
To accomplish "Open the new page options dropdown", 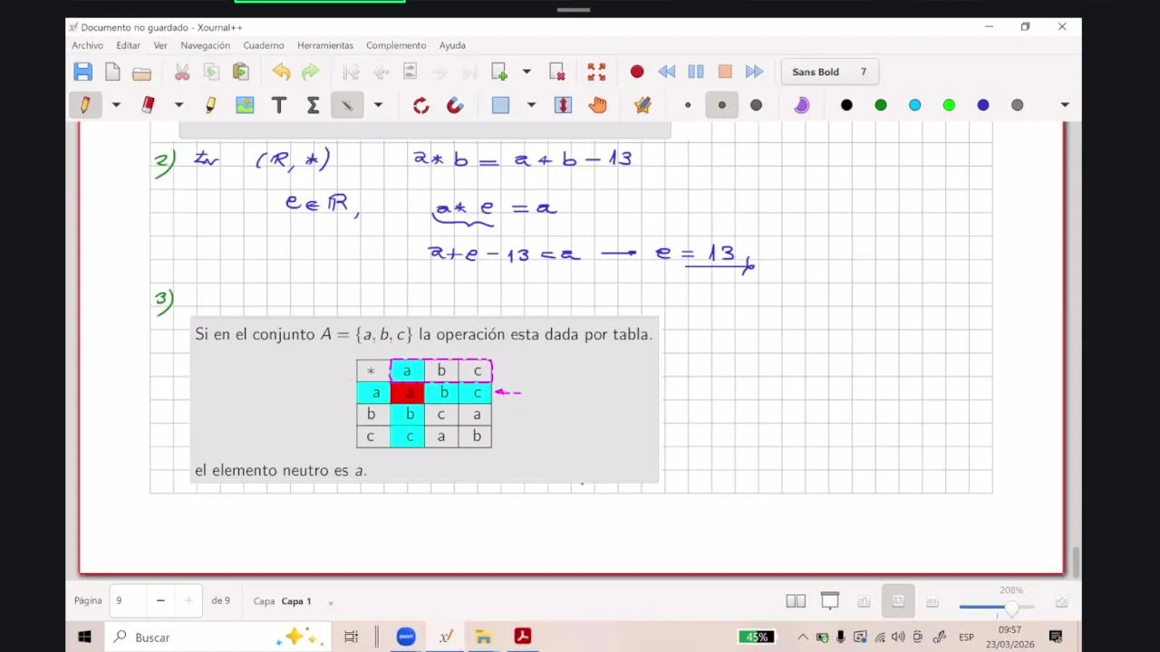I will (527, 72).
